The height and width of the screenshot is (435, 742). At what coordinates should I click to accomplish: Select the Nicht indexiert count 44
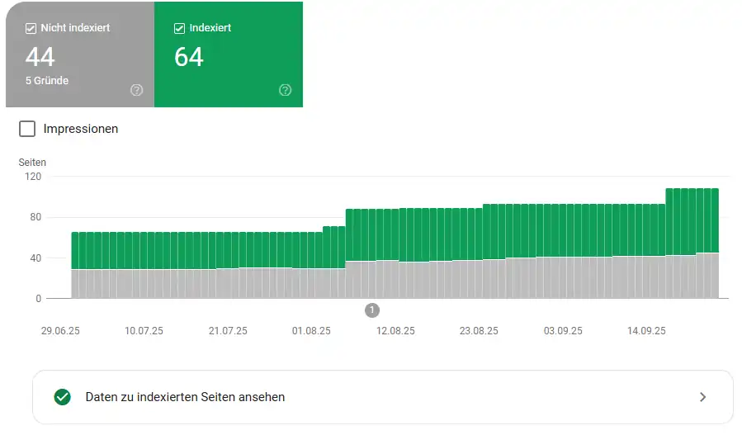pos(40,57)
